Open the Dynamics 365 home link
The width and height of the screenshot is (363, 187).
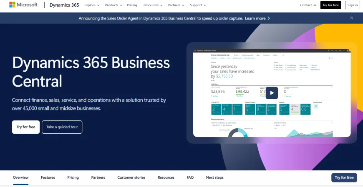coord(64,5)
